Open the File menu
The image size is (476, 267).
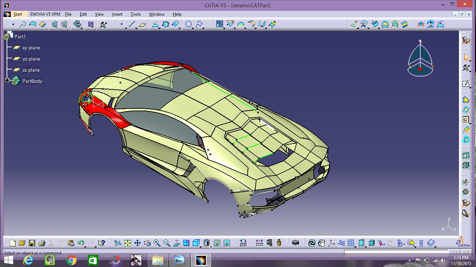[68, 14]
